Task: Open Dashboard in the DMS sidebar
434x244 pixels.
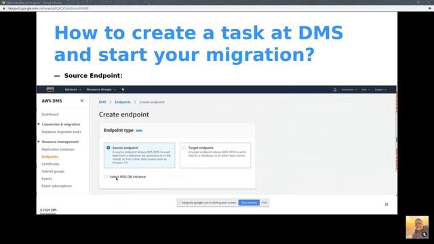Action: point(50,115)
